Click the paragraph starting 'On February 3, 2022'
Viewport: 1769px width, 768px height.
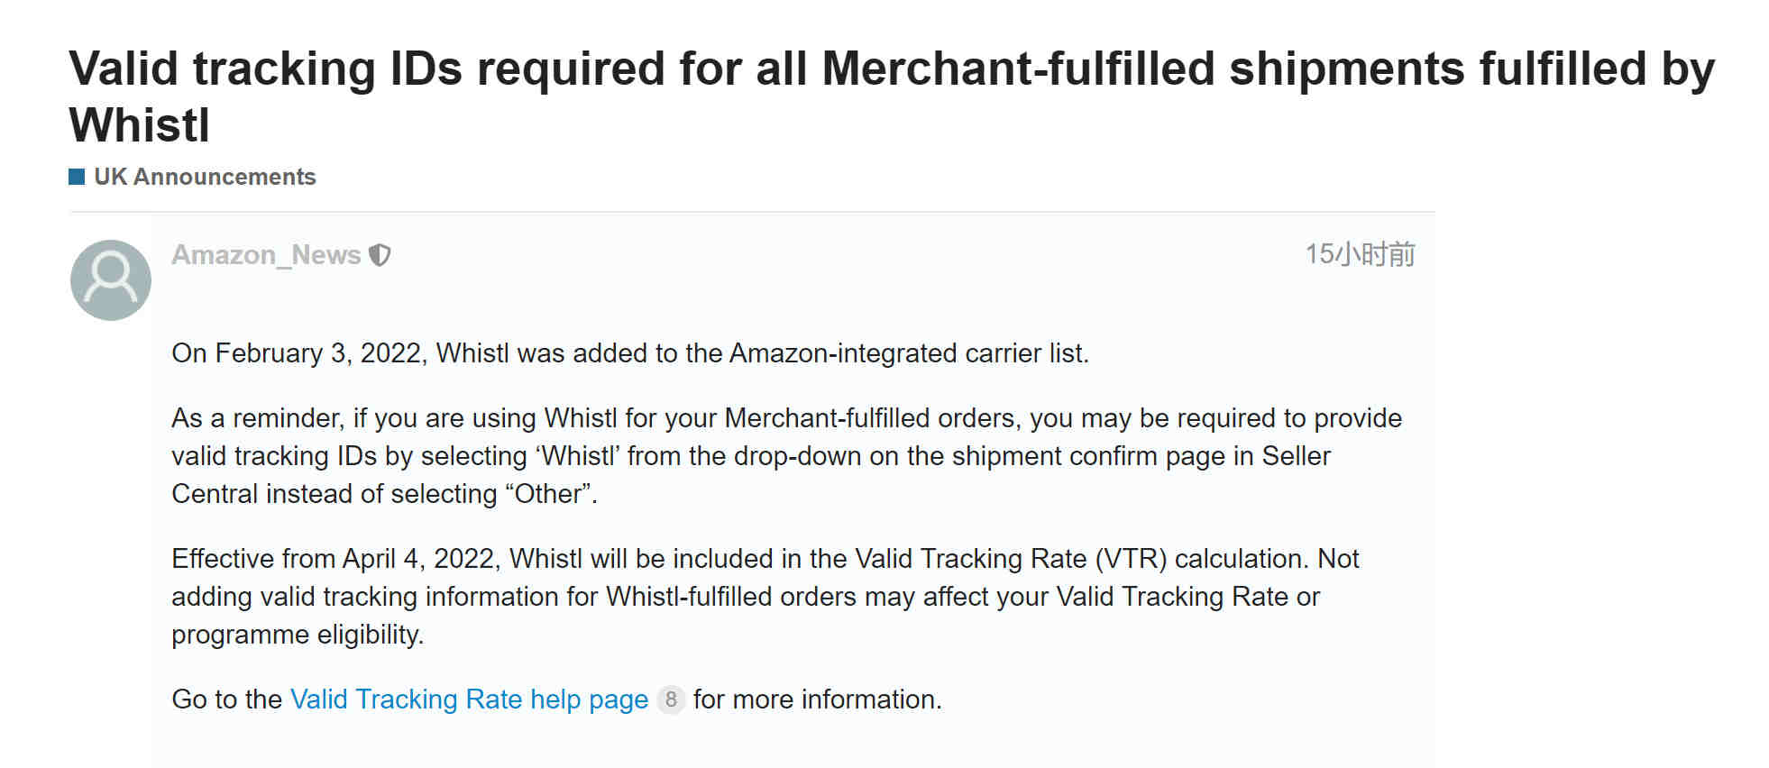pyautogui.click(x=630, y=353)
